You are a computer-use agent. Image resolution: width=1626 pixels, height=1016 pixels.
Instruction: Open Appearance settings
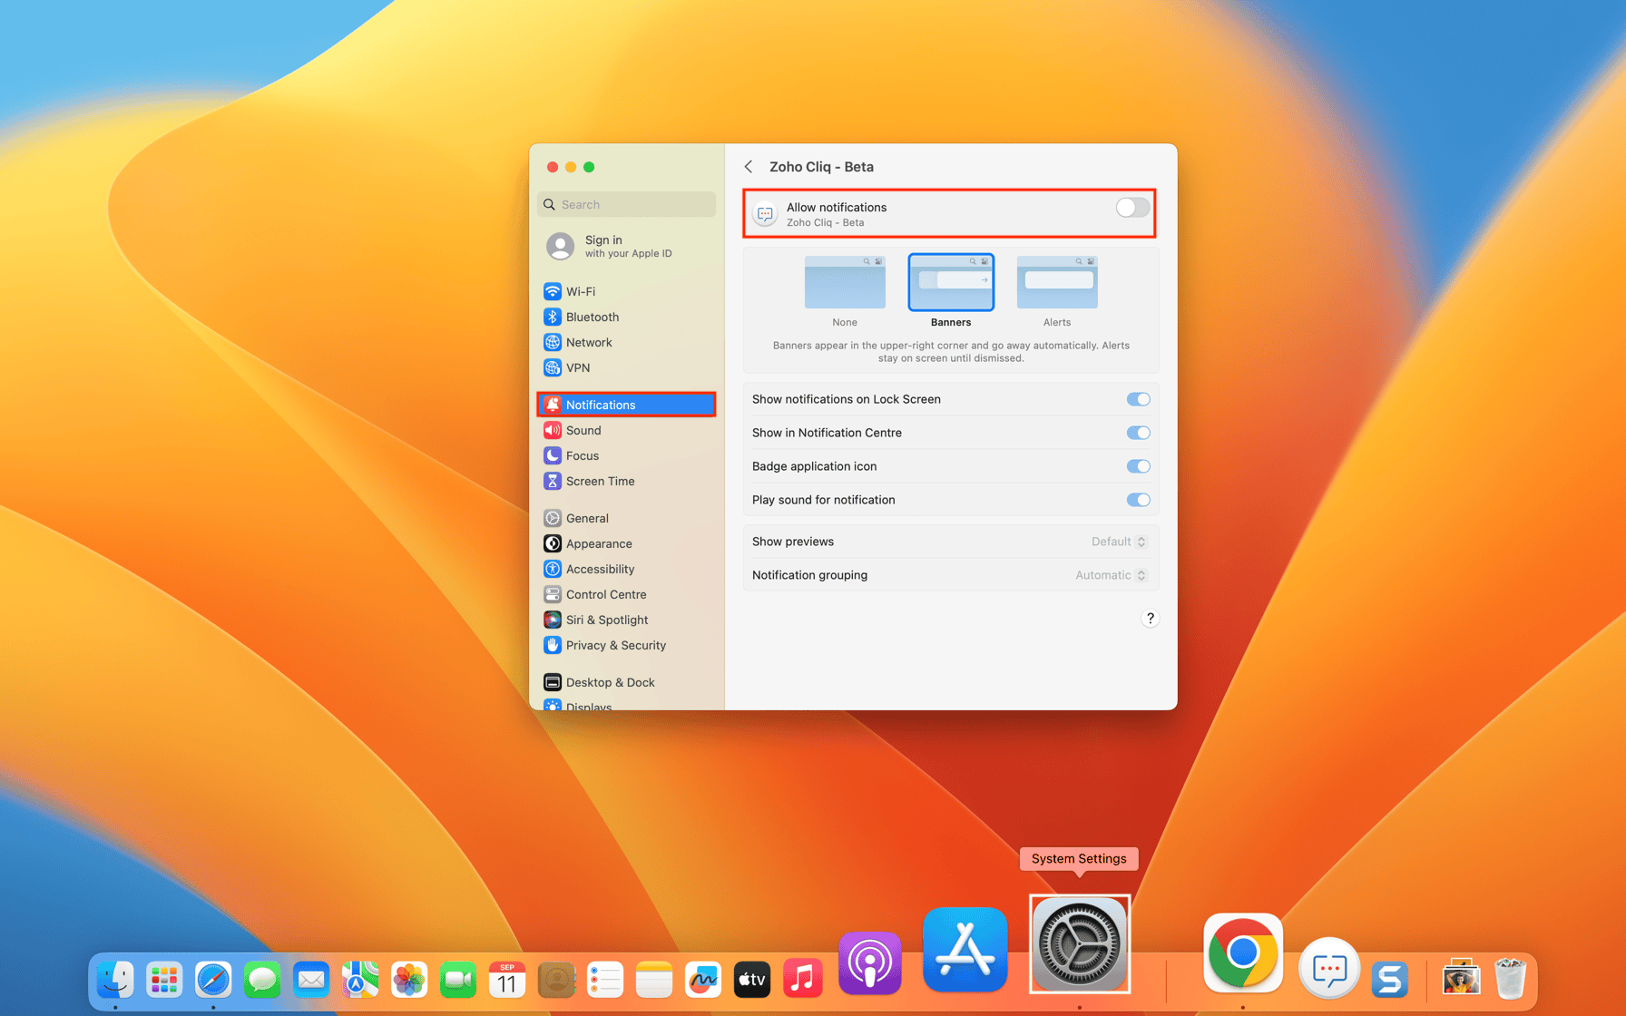626,543
